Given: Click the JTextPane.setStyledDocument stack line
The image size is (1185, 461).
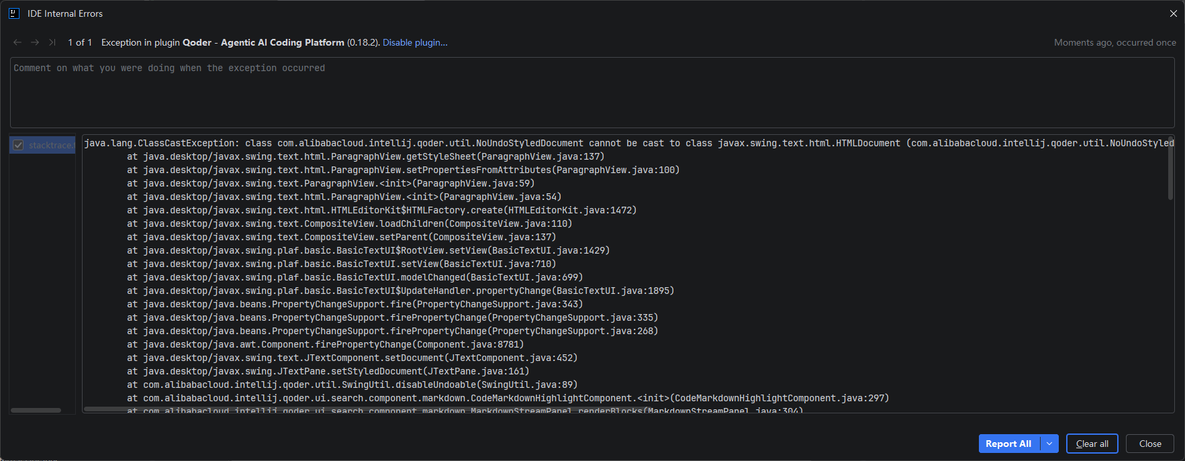Looking at the screenshot, I should point(328,371).
